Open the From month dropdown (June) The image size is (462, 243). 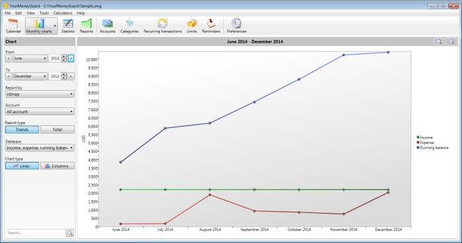30,59
